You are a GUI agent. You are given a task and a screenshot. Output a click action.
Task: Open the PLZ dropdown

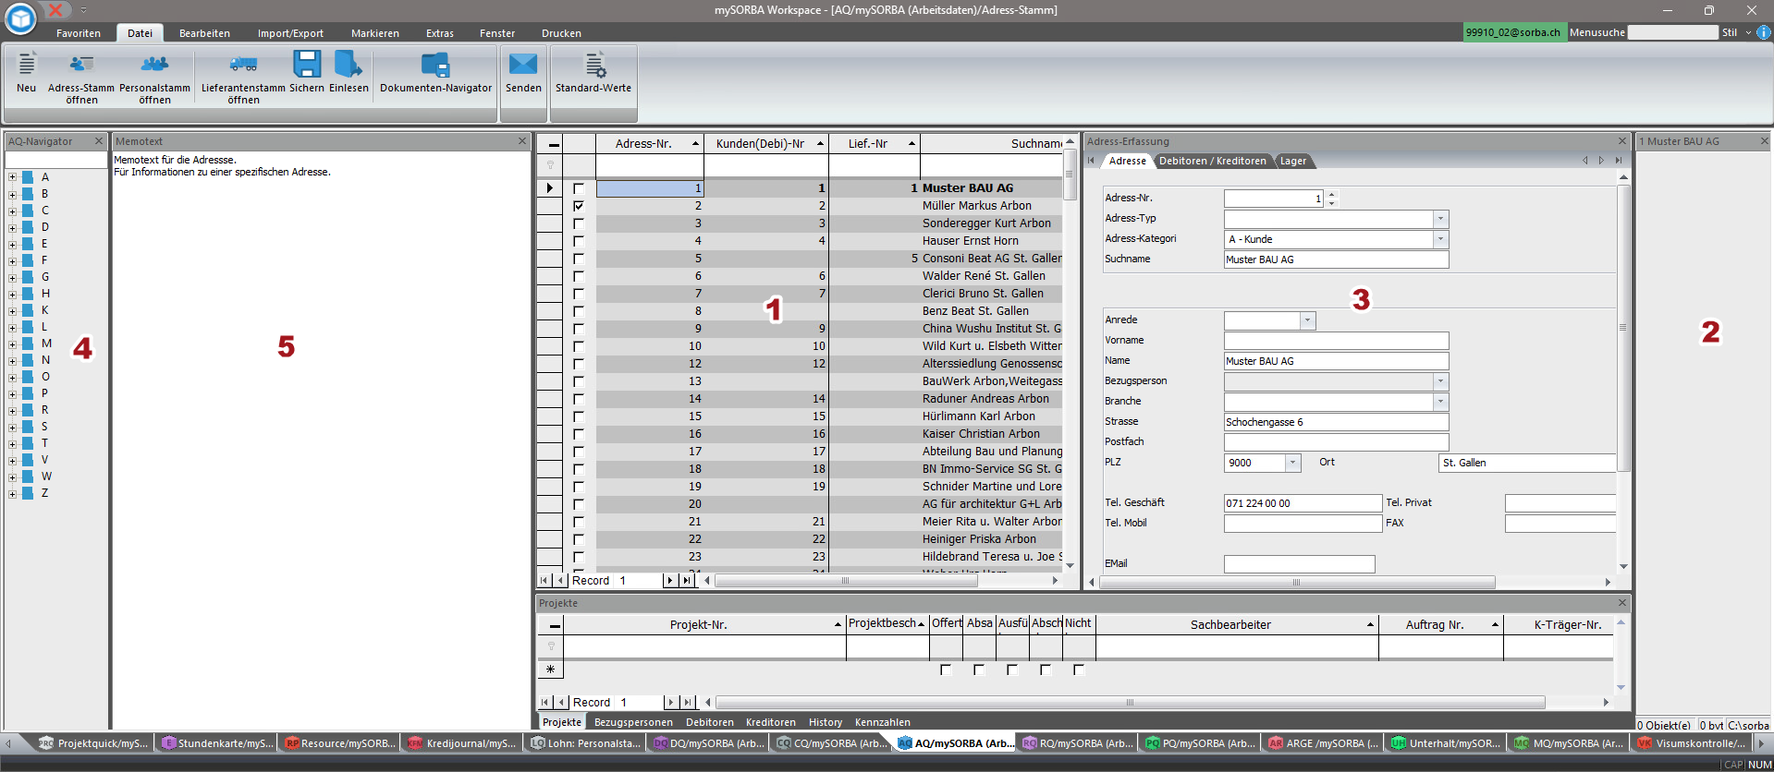pyautogui.click(x=1293, y=463)
